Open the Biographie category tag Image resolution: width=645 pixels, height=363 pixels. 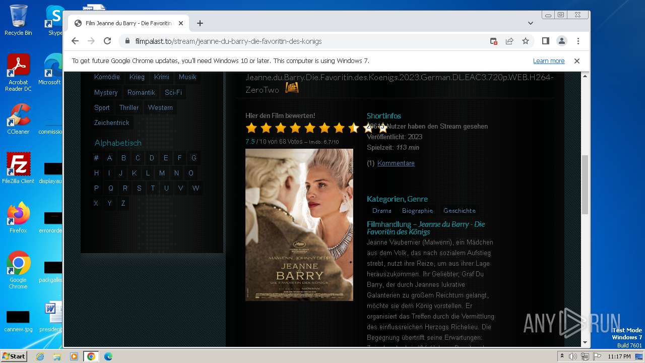pos(417,211)
